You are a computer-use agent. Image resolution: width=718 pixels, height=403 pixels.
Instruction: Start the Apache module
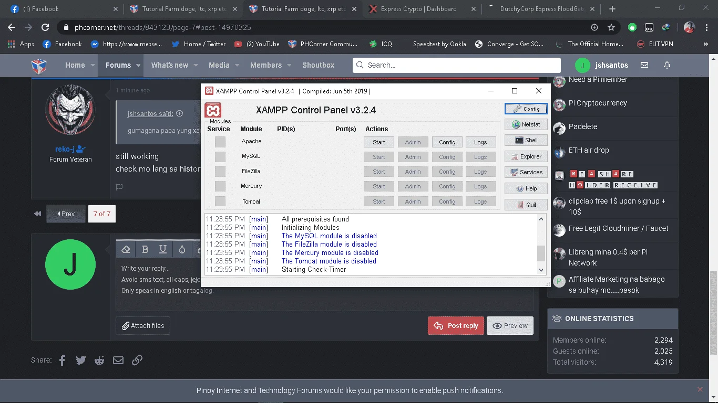pyautogui.click(x=379, y=142)
